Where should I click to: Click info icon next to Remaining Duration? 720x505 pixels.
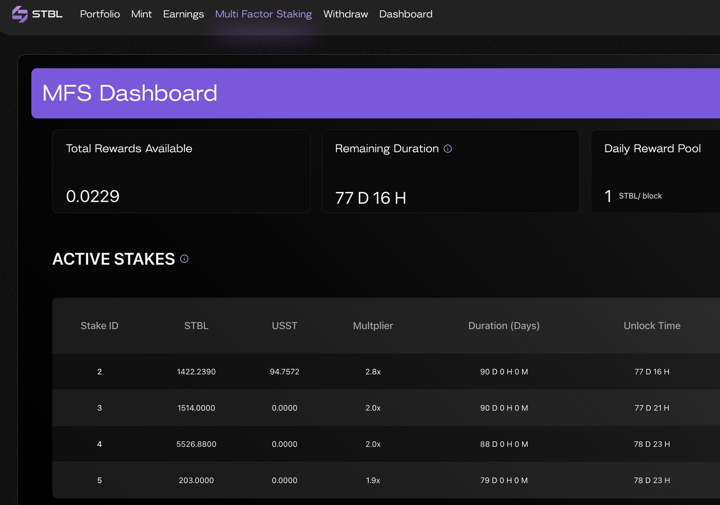click(447, 149)
